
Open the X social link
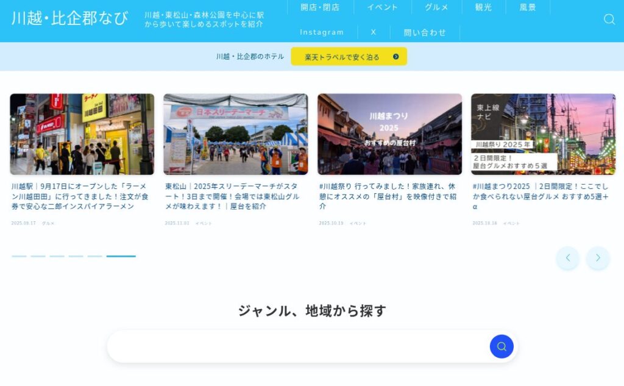(374, 32)
